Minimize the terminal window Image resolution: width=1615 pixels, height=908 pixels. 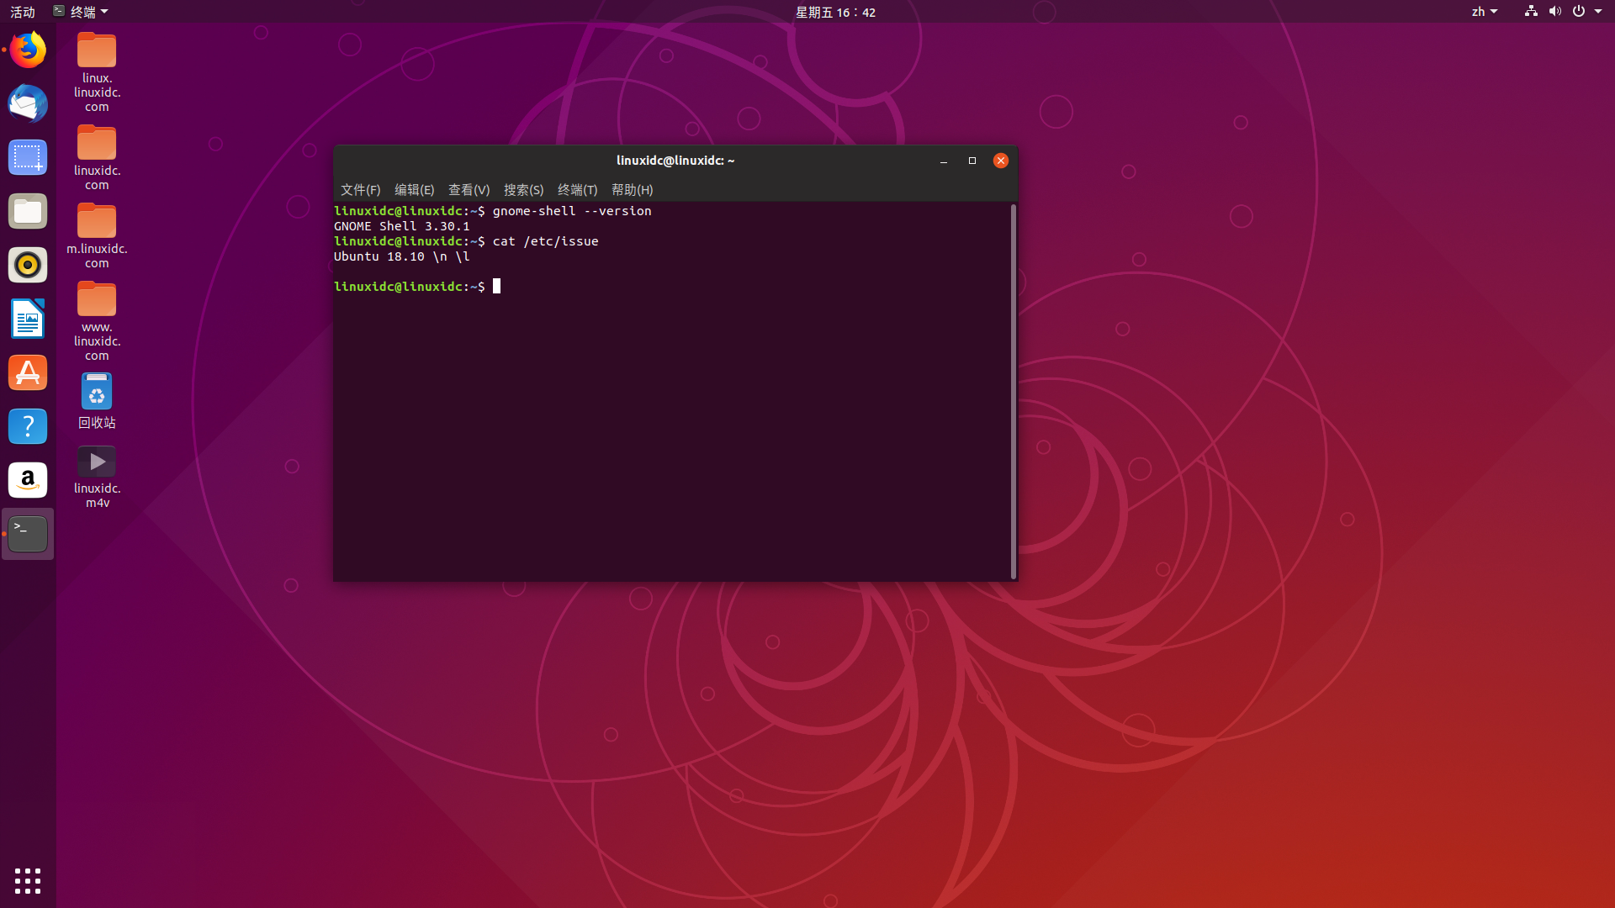click(944, 161)
